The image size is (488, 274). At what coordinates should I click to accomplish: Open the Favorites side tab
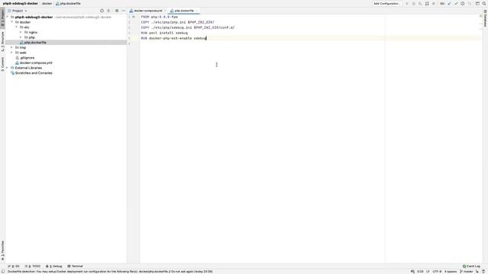pos(2,250)
